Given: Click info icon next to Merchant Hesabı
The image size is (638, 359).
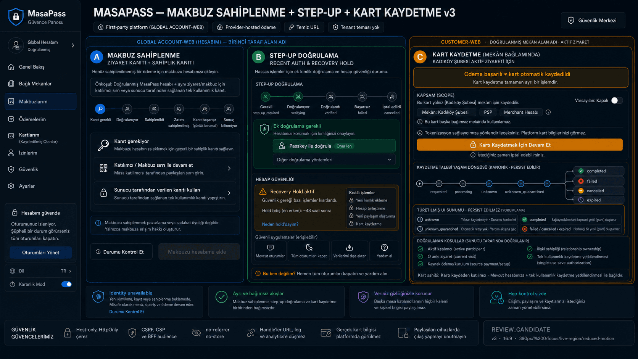Looking at the screenshot, I should (548, 112).
